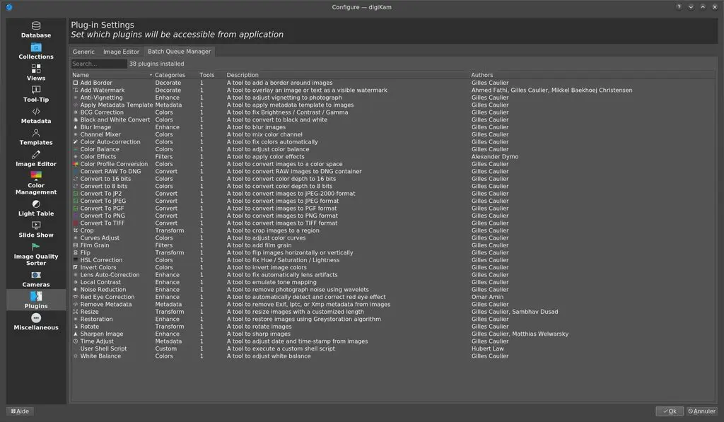Screen dimensions: 724x422
Task: Open the Metadata settings section
Action: point(35,117)
